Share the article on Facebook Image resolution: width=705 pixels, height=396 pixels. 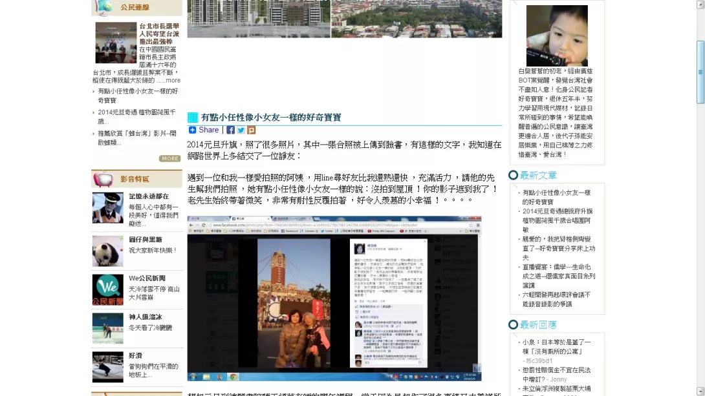(x=230, y=130)
